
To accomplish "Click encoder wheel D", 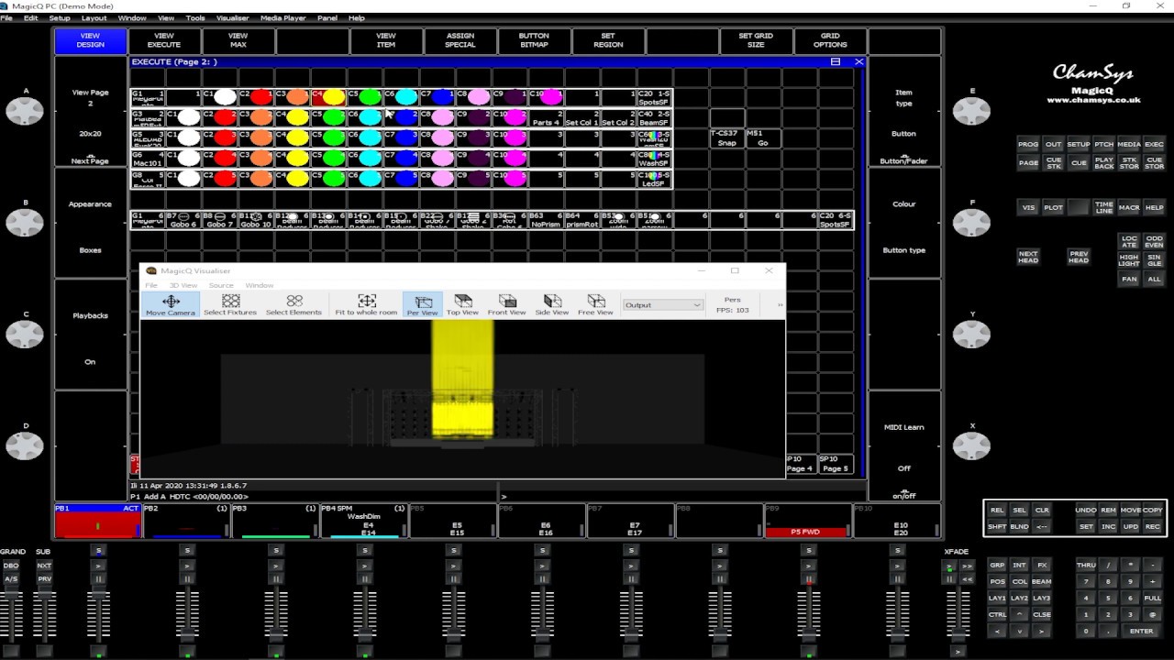I will tap(25, 446).
